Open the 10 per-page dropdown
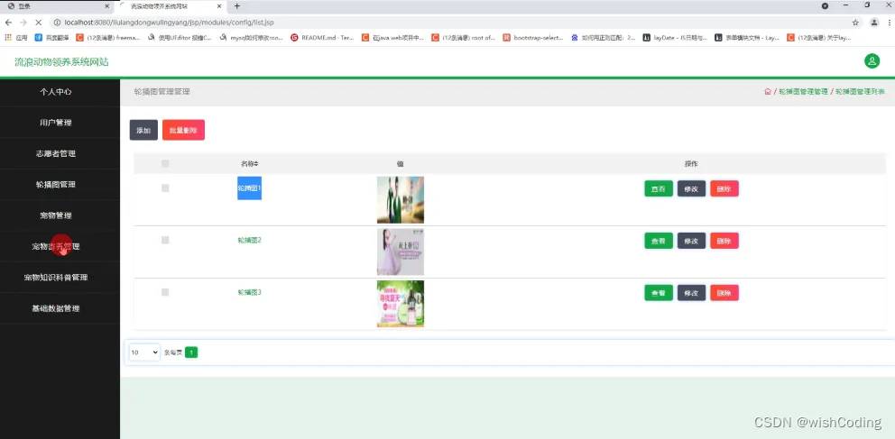The width and height of the screenshot is (895, 439). pyautogui.click(x=144, y=352)
